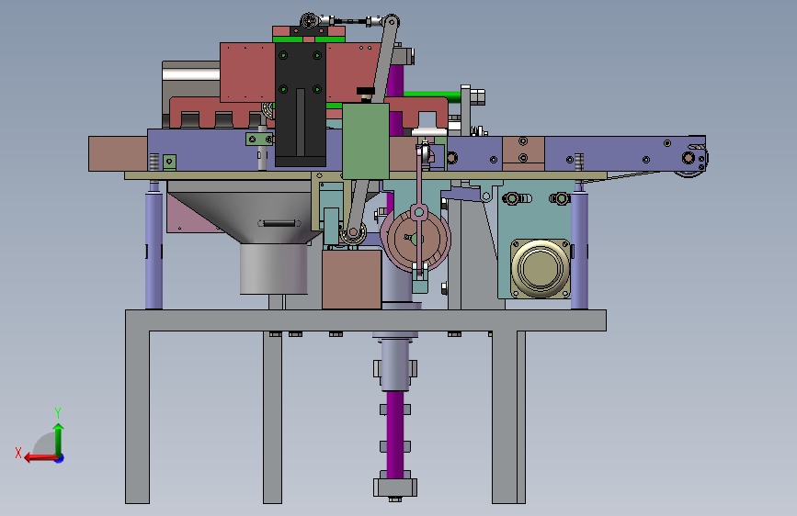The width and height of the screenshot is (797, 516).
Task: Select the roller at the conveyor arm's right end
Action: pyautogui.click(x=690, y=159)
